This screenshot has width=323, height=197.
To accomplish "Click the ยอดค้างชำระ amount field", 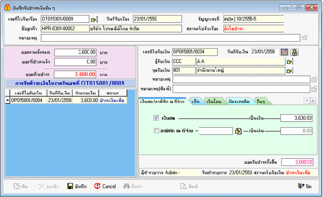I will pyautogui.click(x=75, y=74).
